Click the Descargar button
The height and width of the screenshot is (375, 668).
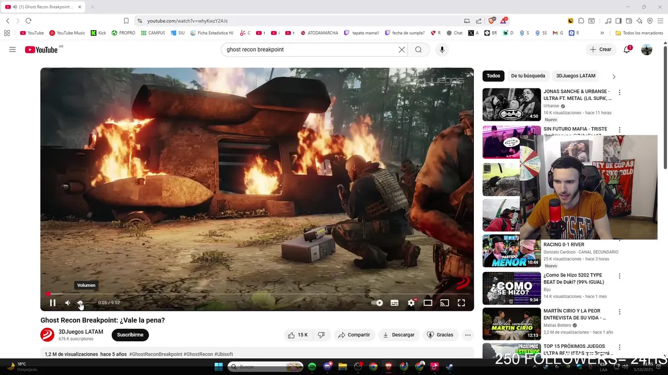(399, 335)
